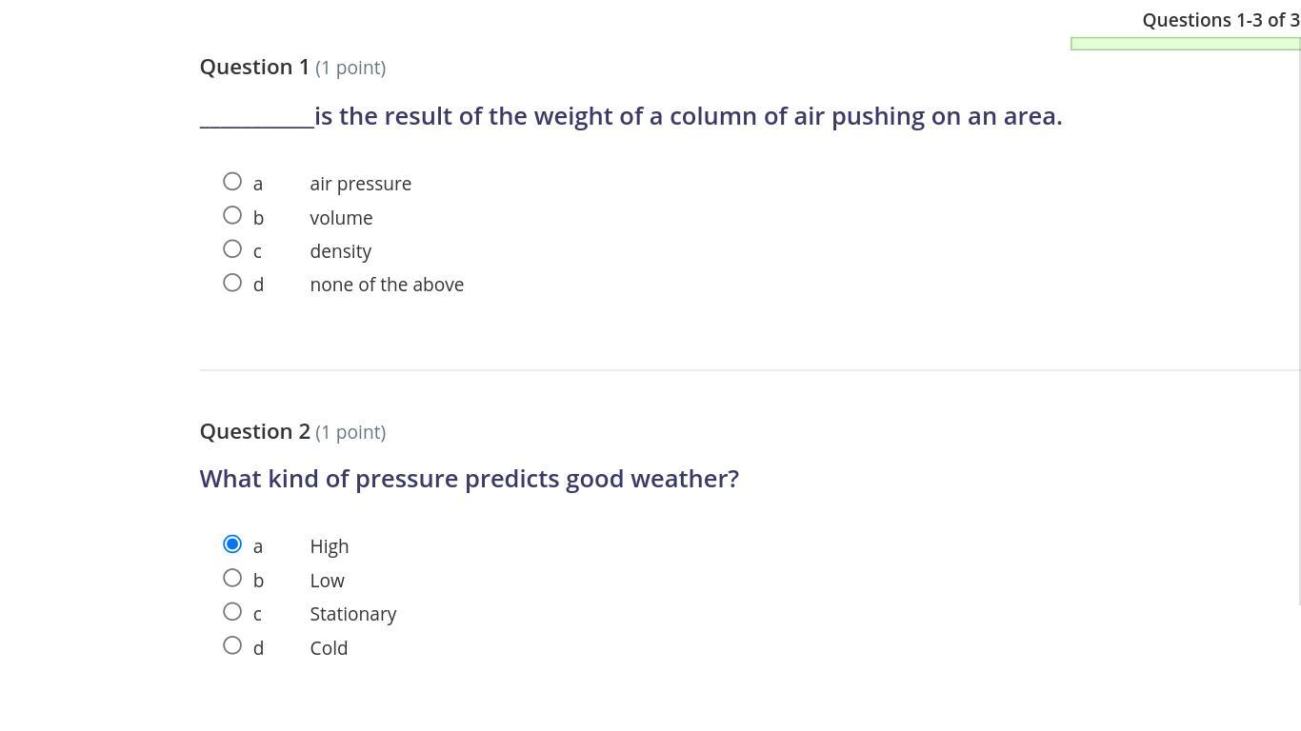Click the 'air pressure' answer text
The width and height of the screenshot is (1301, 731).
point(360,184)
